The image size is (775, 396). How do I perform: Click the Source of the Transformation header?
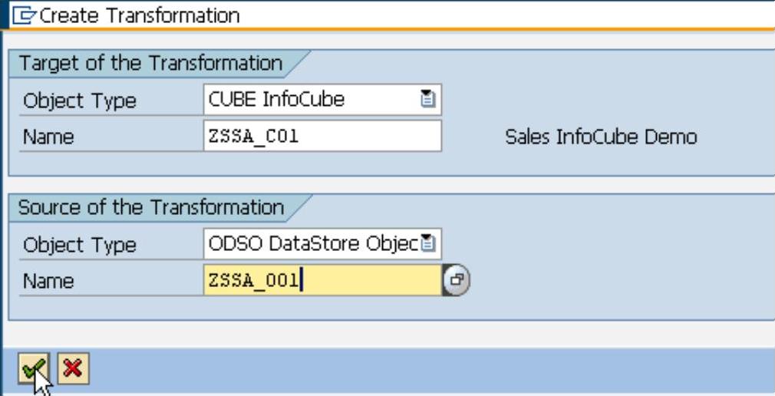point(151,207)
